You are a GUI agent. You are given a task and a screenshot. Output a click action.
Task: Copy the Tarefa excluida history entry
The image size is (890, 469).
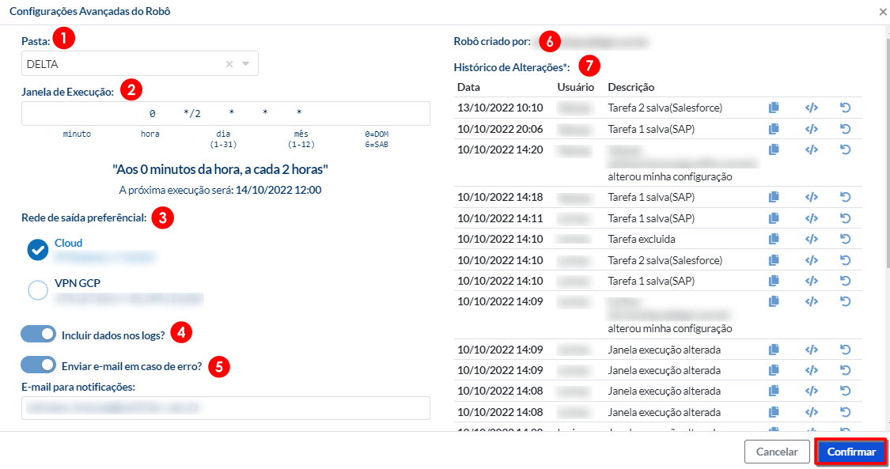pyautogui.click(x=774, y=239)
